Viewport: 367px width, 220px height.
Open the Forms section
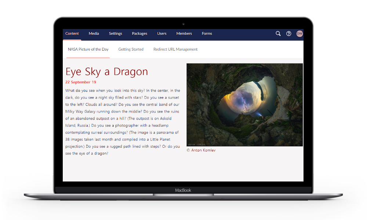(x=207, y=34)
